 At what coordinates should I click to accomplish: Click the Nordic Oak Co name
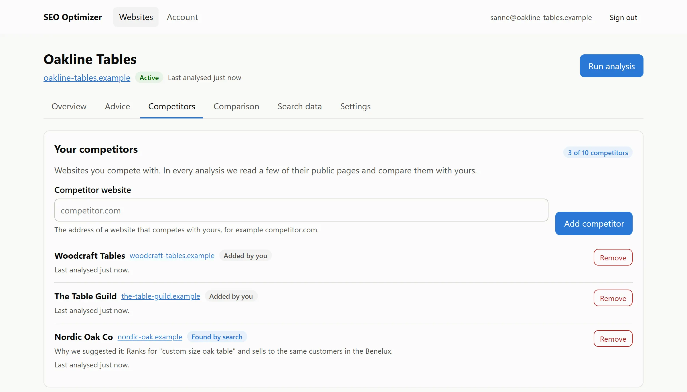click(x=84, y=337)
